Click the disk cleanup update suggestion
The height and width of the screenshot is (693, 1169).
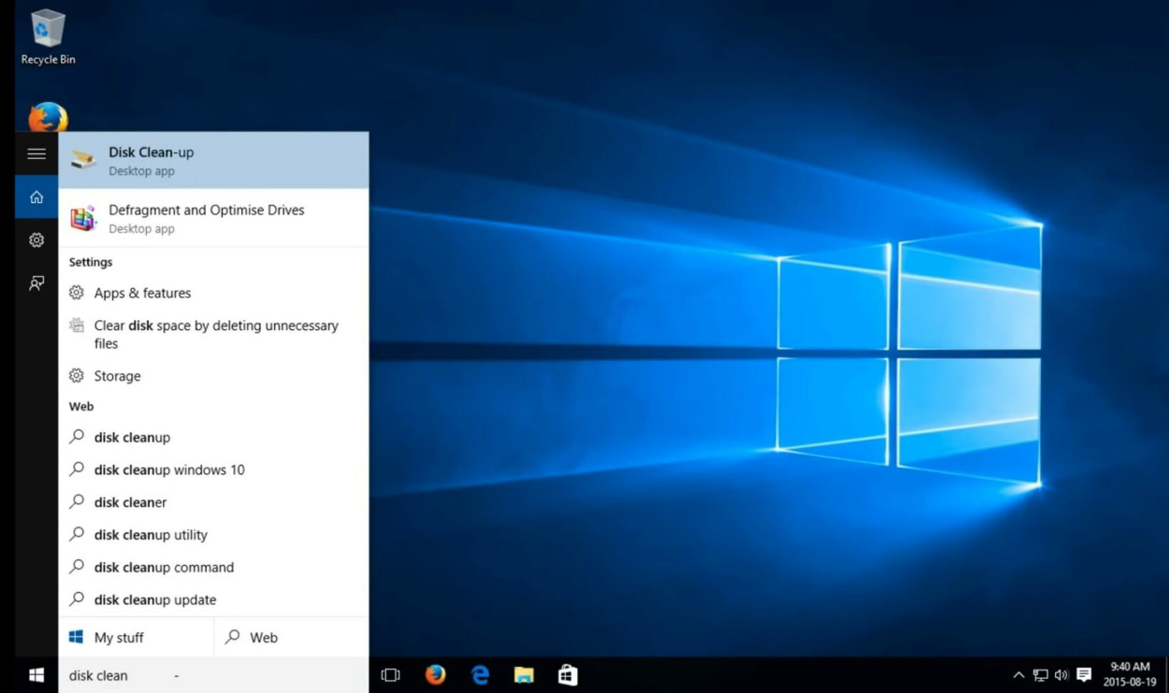point(155,600)
